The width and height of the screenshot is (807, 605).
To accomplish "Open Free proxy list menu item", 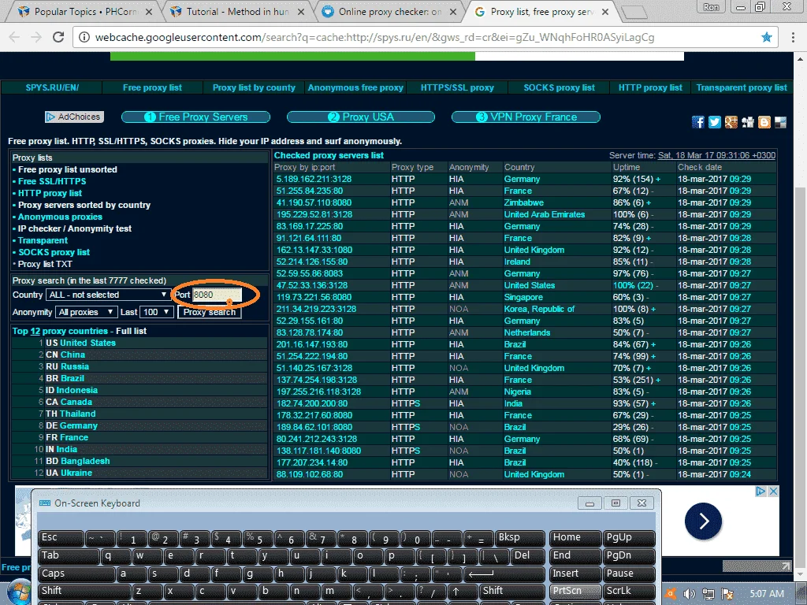I will pyautogui.click(x=152, y=87).
